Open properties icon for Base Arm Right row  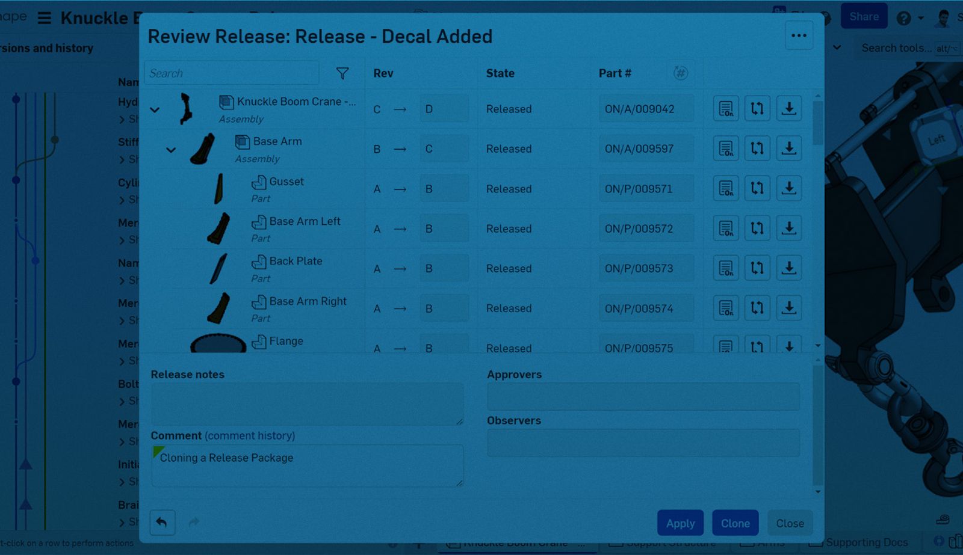(x=726, y=308)
